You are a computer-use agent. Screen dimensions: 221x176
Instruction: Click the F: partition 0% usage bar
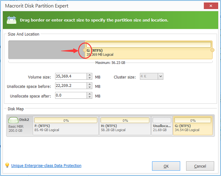(66, 120)
